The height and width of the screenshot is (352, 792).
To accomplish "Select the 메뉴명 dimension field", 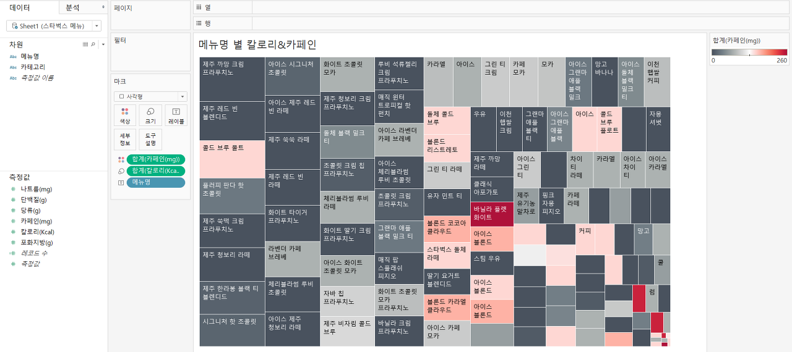I will click(x=30, y=56).
